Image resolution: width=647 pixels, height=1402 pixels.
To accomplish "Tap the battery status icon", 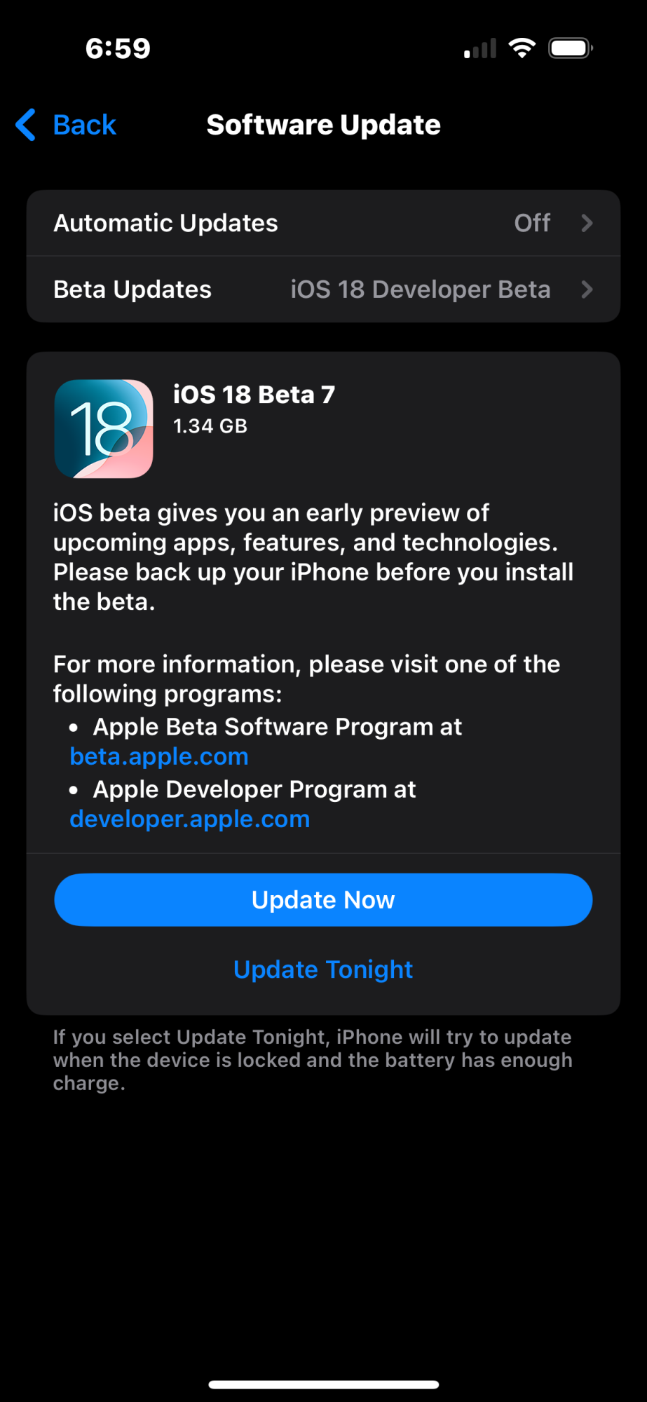I will coord(571,48).
